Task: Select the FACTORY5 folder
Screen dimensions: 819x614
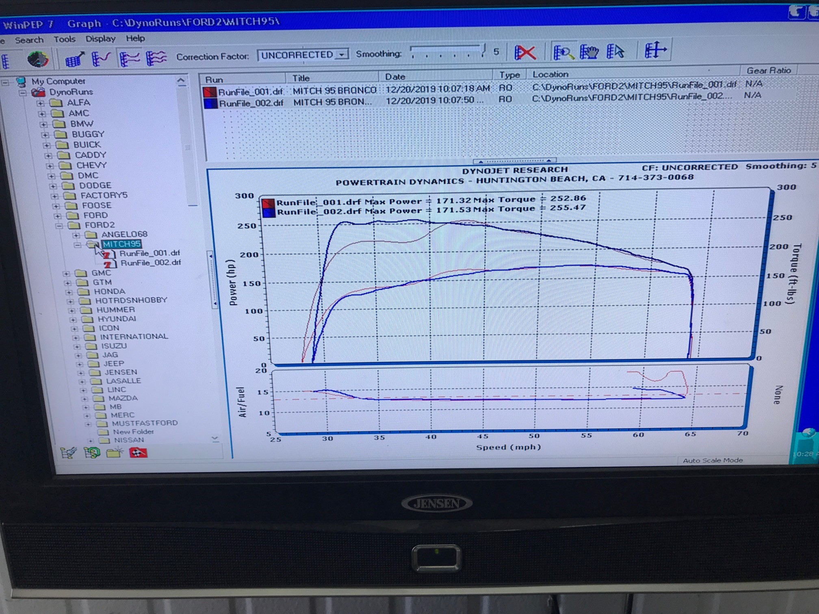Action: [x=104, y=196]
